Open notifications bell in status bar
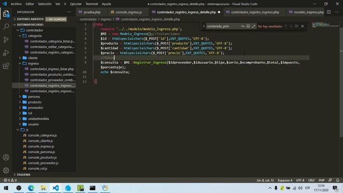343x193 pixels. (338, 180)
